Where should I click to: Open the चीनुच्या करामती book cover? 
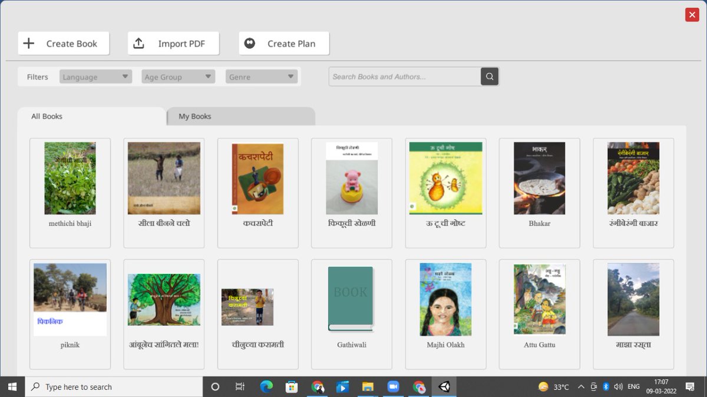(x=247, y=307)
